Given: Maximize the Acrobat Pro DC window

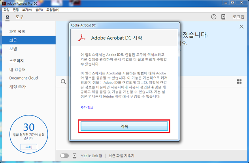Looking at the screenshot, I should point(232,3).
